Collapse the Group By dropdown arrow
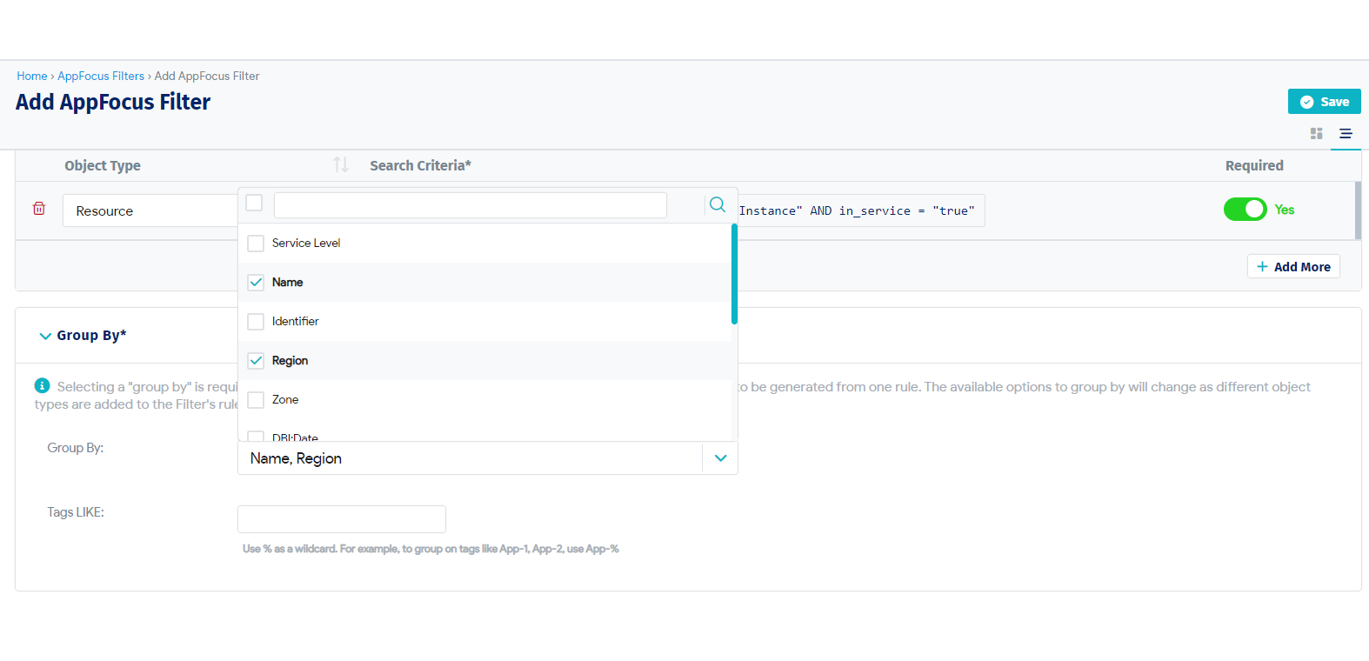 click(x=720, y=458)
